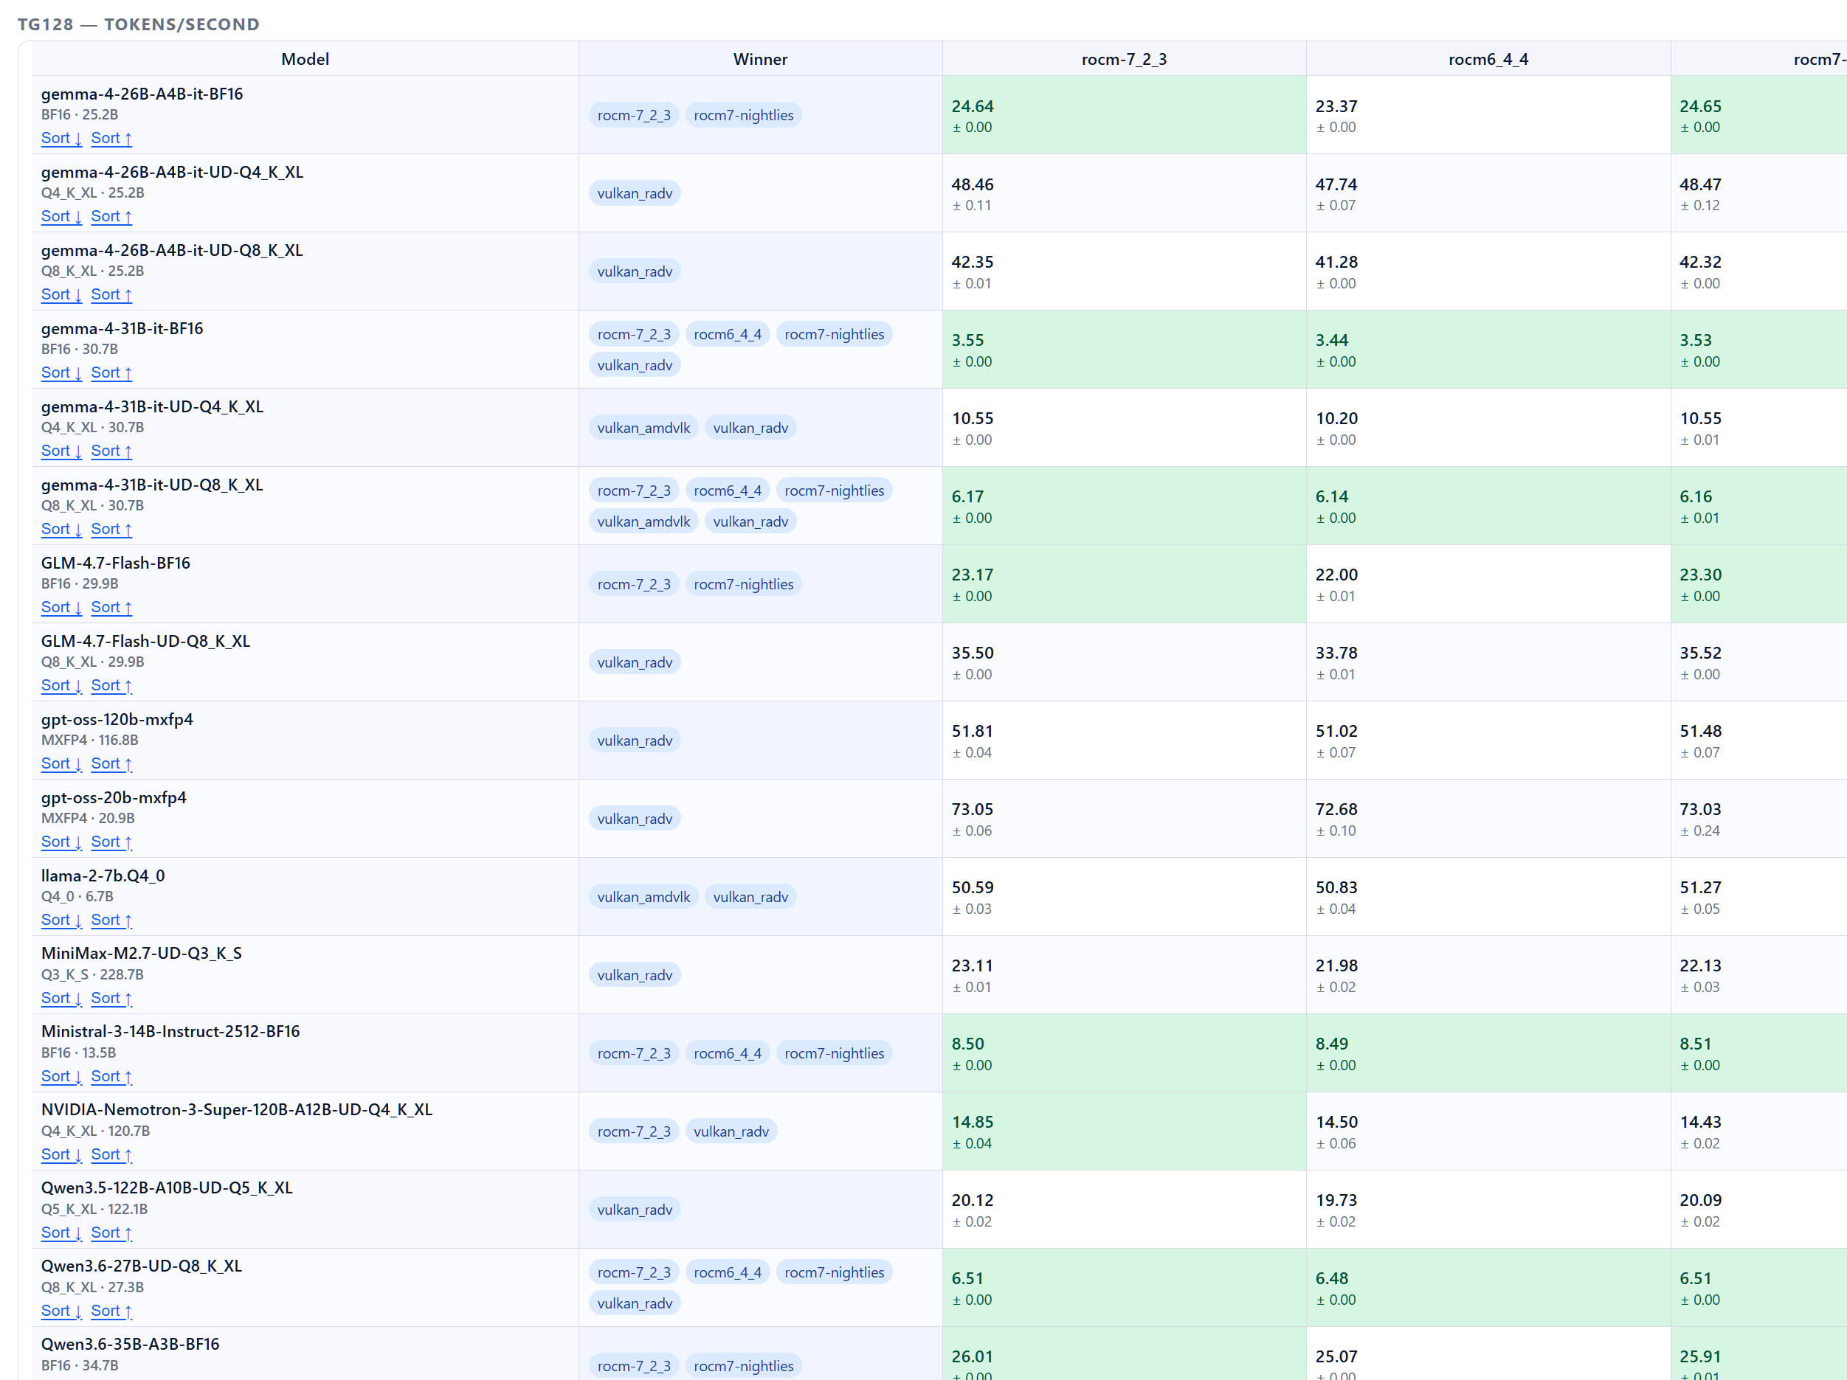The image size is (1847, 1380).
Task: Sort descending by GLM-4.7-Flash-UD-Q8_K_XL row
Action: [x=61, y=685]
